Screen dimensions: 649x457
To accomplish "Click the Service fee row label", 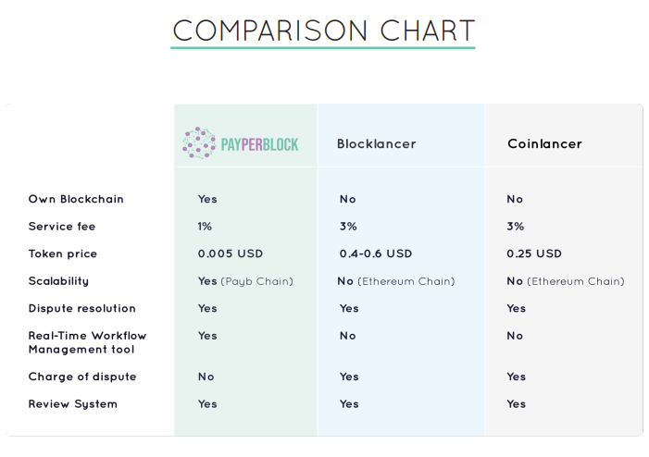I will pyautogui.click(x=62, y=227).
